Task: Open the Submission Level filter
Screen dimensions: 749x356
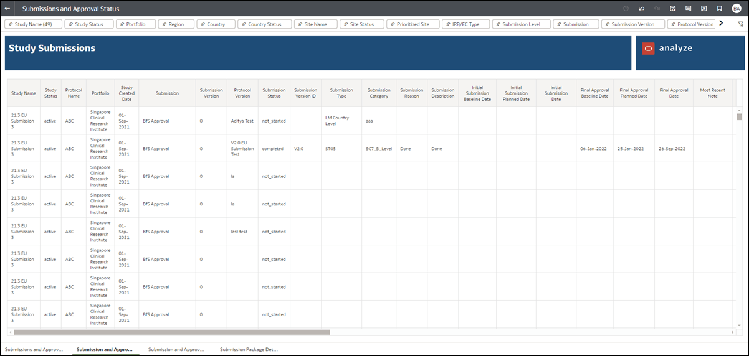Action: click(x=522, y=24)
